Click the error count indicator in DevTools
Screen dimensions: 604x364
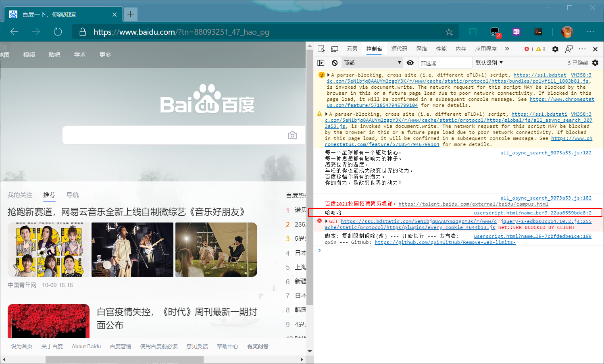529,49
